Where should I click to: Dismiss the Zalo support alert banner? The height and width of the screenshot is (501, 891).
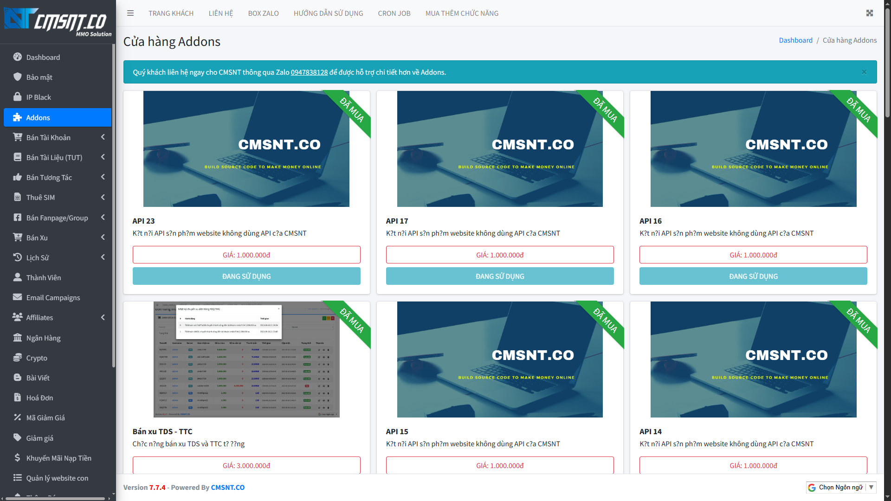(864, 72)
